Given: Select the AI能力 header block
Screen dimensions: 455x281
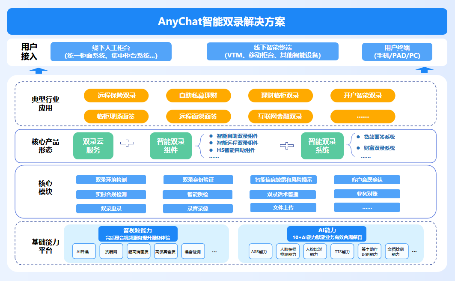Looking at the screenshot, I should click(x=327, y=234).
